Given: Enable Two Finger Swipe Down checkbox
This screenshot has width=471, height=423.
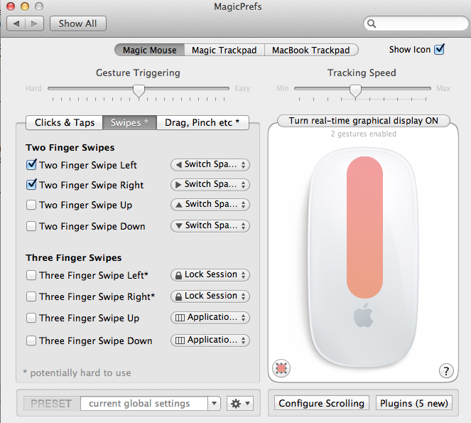Looking at the screenshot, I should click(x=31, y=226).
